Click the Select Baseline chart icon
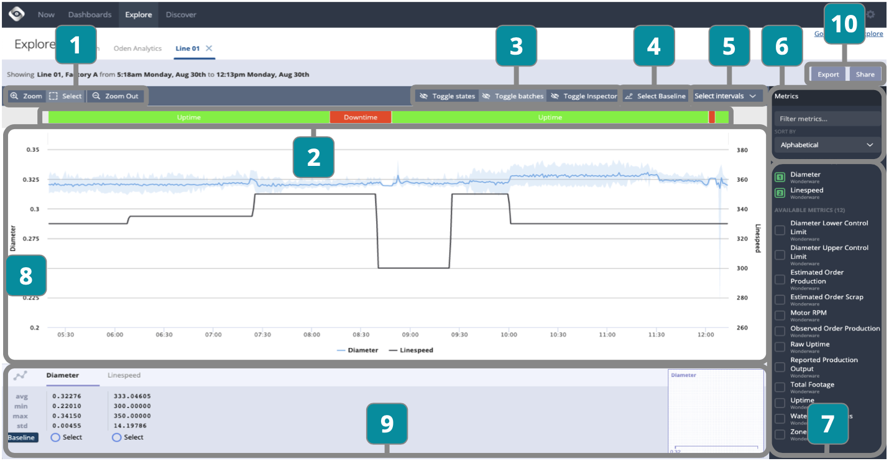This screenshot has height=461, width=889. coord(629,96)
